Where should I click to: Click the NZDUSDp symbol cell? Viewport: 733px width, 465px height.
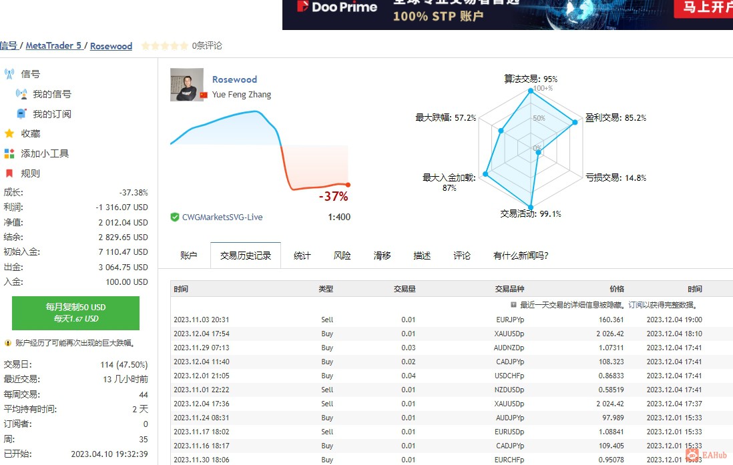[x=509, y=390]
